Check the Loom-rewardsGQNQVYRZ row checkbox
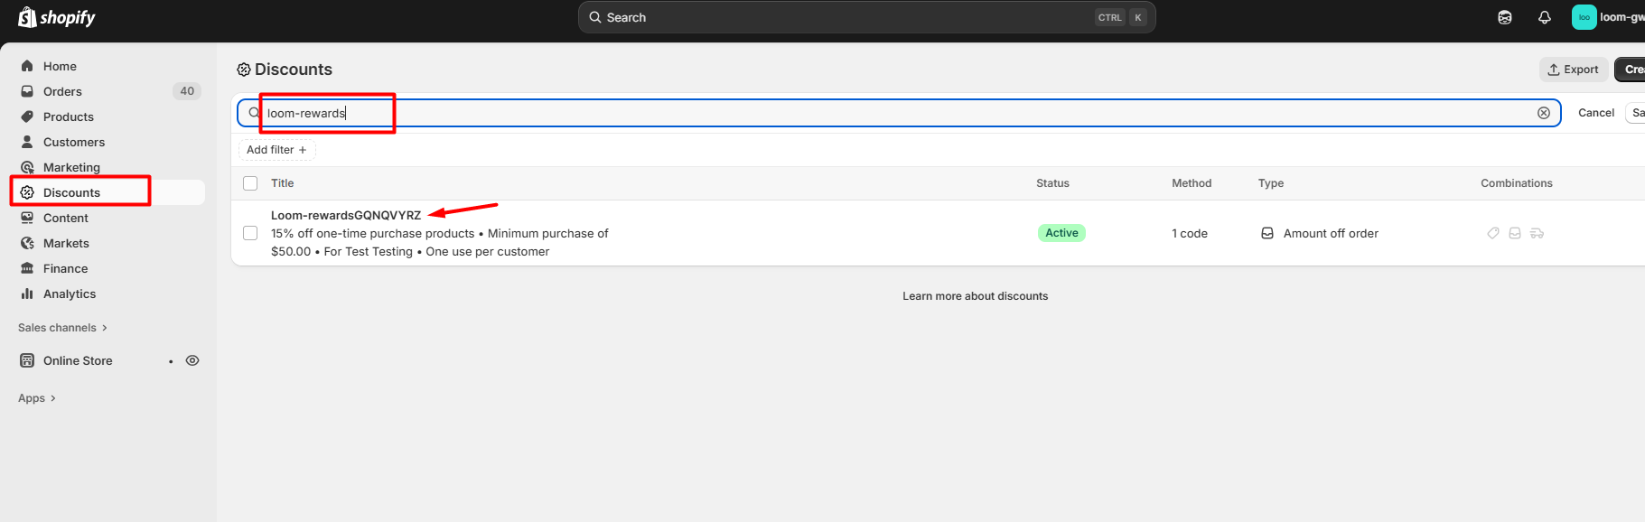 coord(250,233)
